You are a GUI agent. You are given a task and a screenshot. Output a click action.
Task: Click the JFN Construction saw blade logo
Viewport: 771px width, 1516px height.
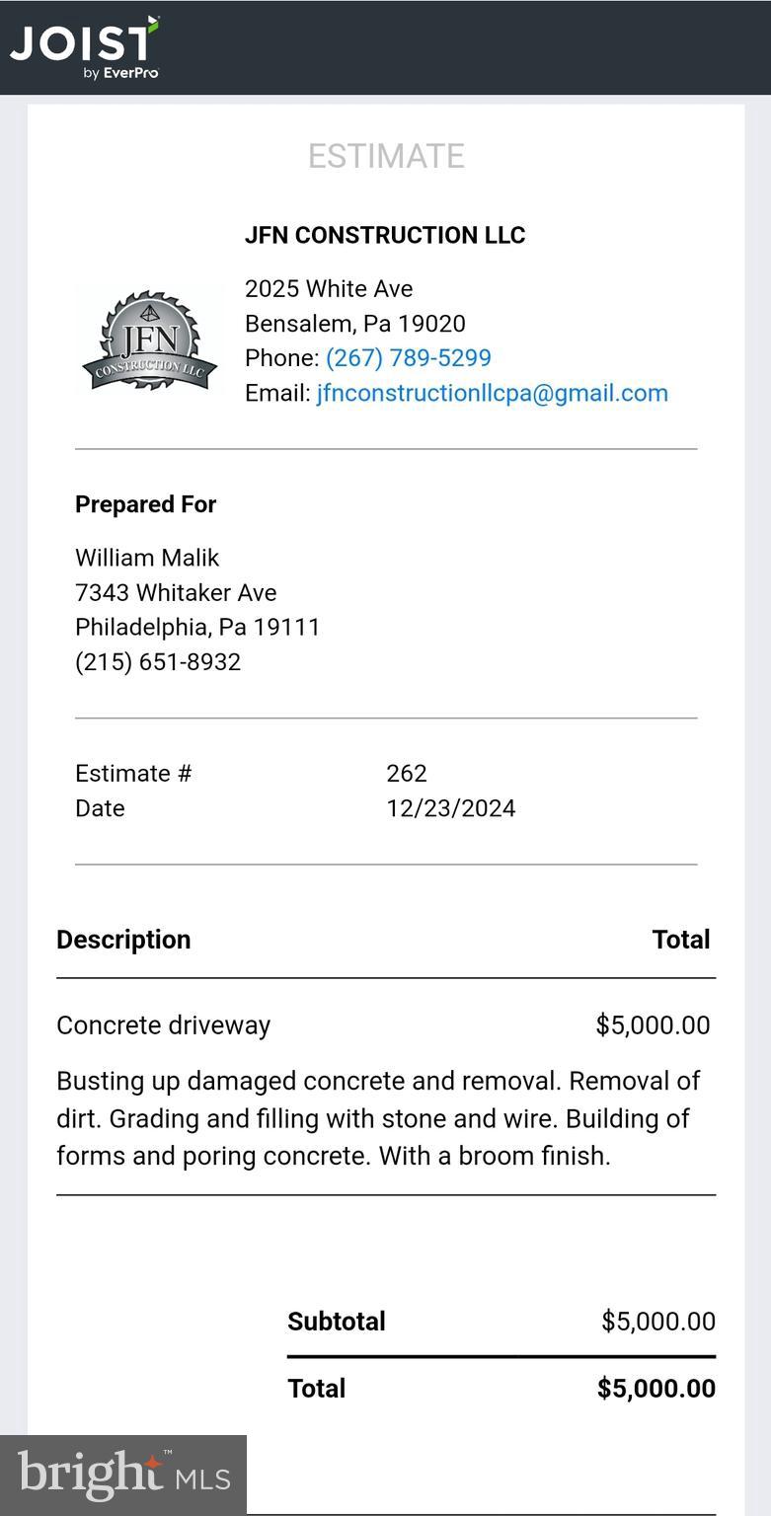(x=149, y=341)
